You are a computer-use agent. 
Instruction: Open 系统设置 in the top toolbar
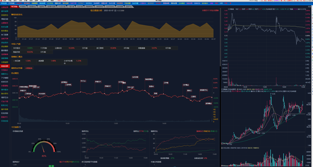pos(189,3)
